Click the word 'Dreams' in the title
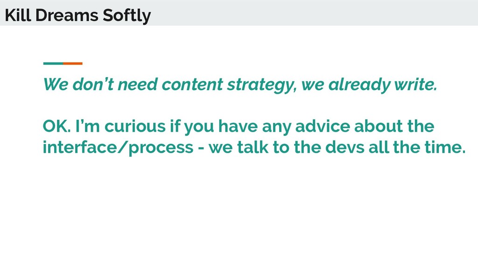This screenshot has height=269, width=478. [67, 15]
